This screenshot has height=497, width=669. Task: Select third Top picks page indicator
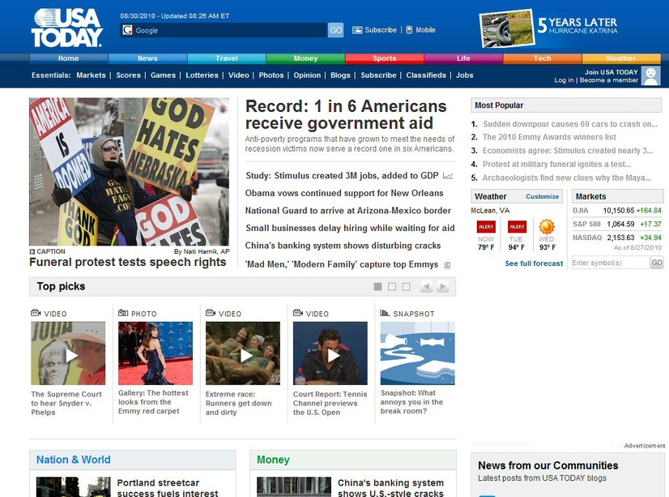(407, 286)
